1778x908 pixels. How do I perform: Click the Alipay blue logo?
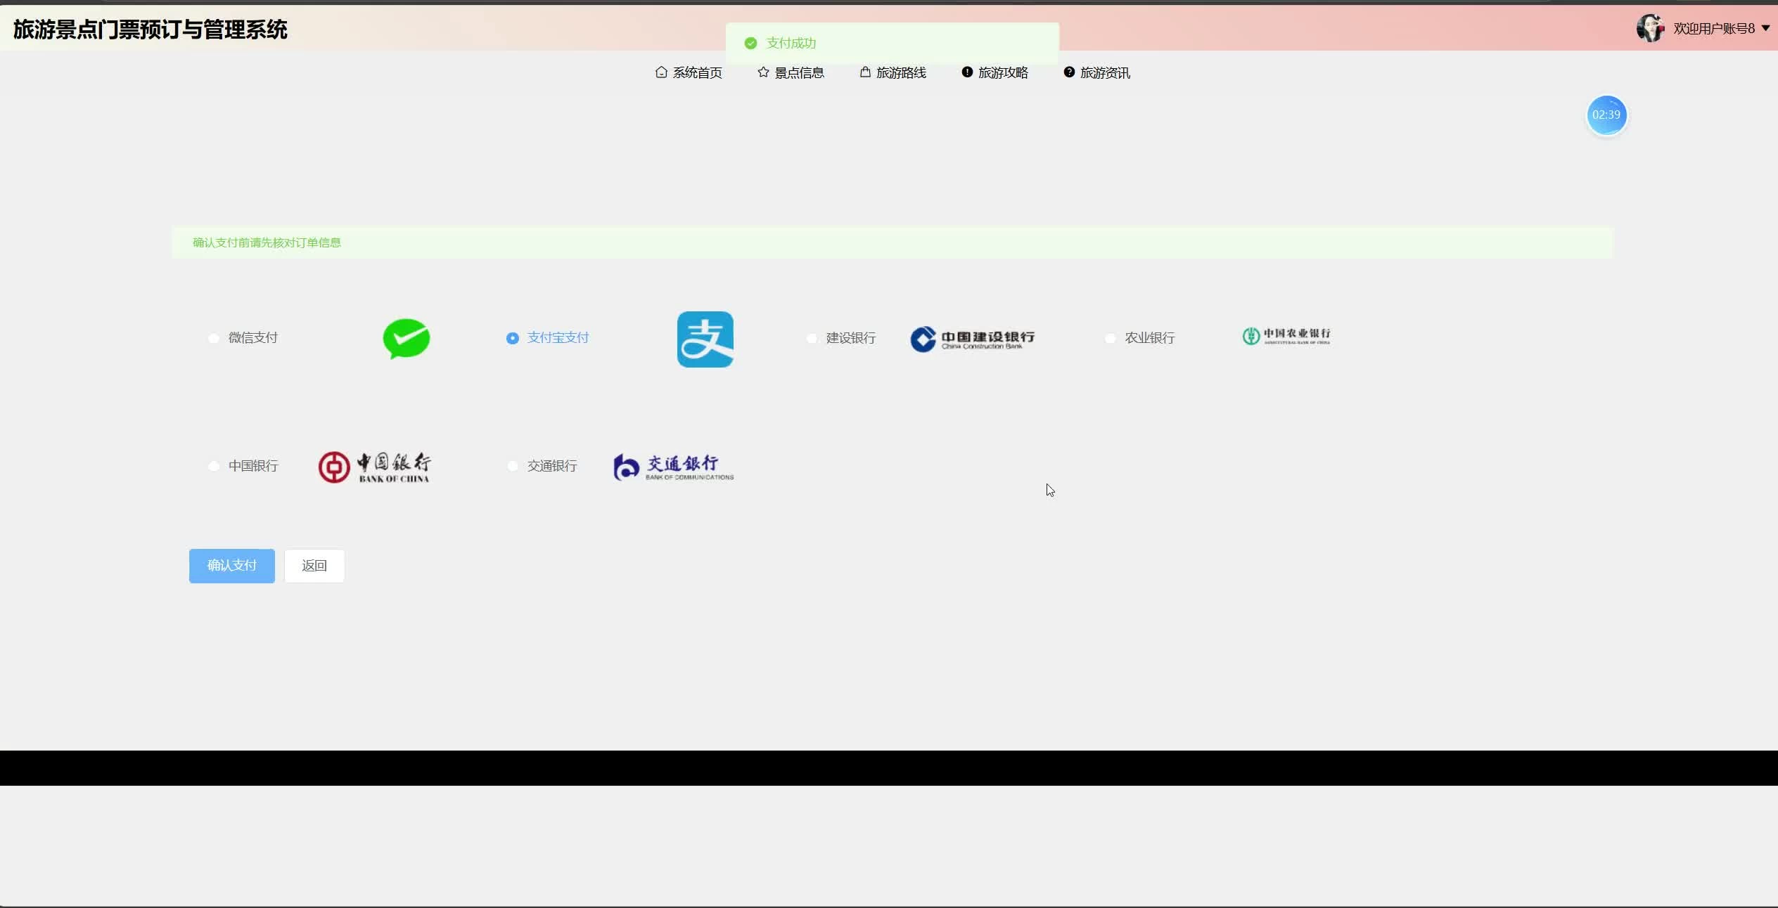tap(705, 339)
